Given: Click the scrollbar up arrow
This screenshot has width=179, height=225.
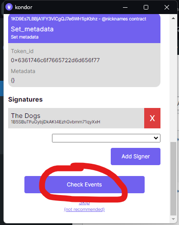Looking at the screenshot, I should click(173, 18).
